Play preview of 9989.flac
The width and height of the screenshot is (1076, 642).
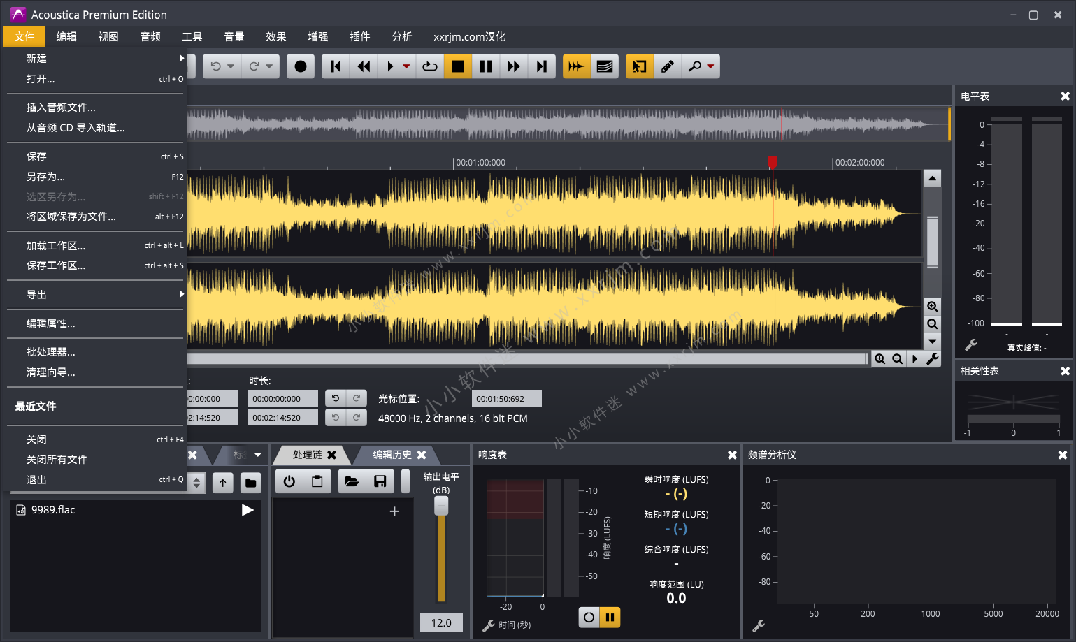point(248,510)
